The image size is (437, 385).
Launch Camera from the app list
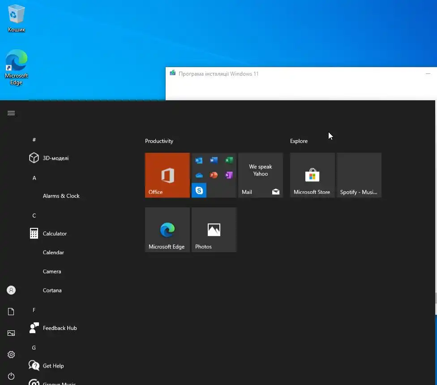(x=52, y=271)
